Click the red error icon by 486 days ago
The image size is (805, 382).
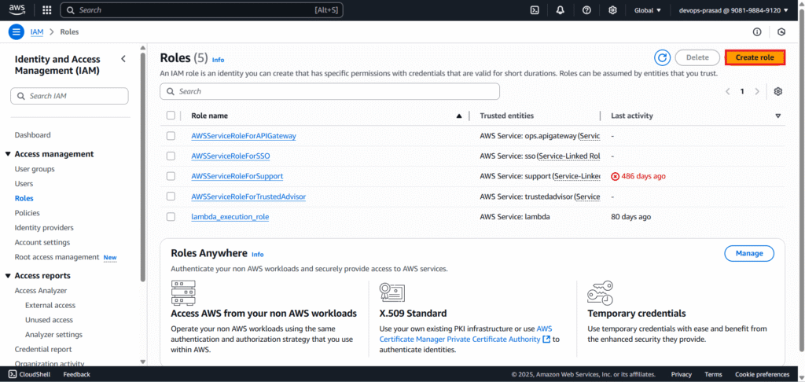(615, 176)
